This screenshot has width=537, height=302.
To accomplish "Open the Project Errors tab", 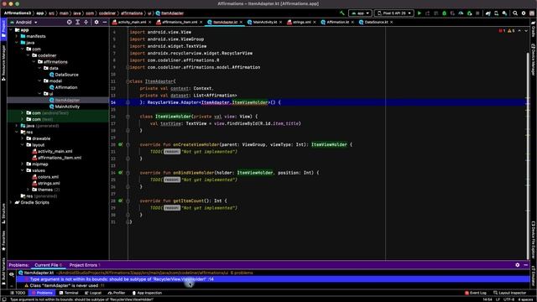I will [x=85, y=265].
